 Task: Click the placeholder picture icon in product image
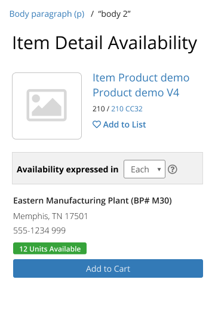(47, 105)
